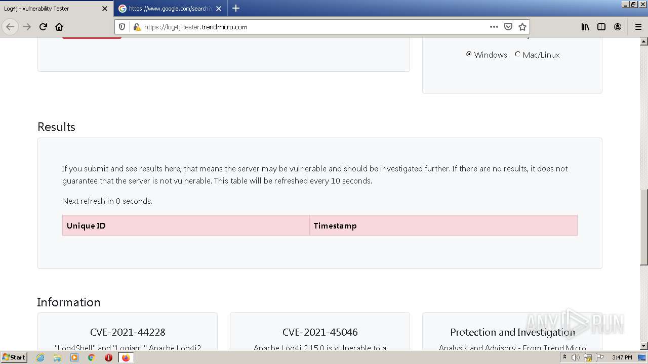Open a new browser tab
The height and width of the screenshot is (364, 648).
[x=236, y=8]
